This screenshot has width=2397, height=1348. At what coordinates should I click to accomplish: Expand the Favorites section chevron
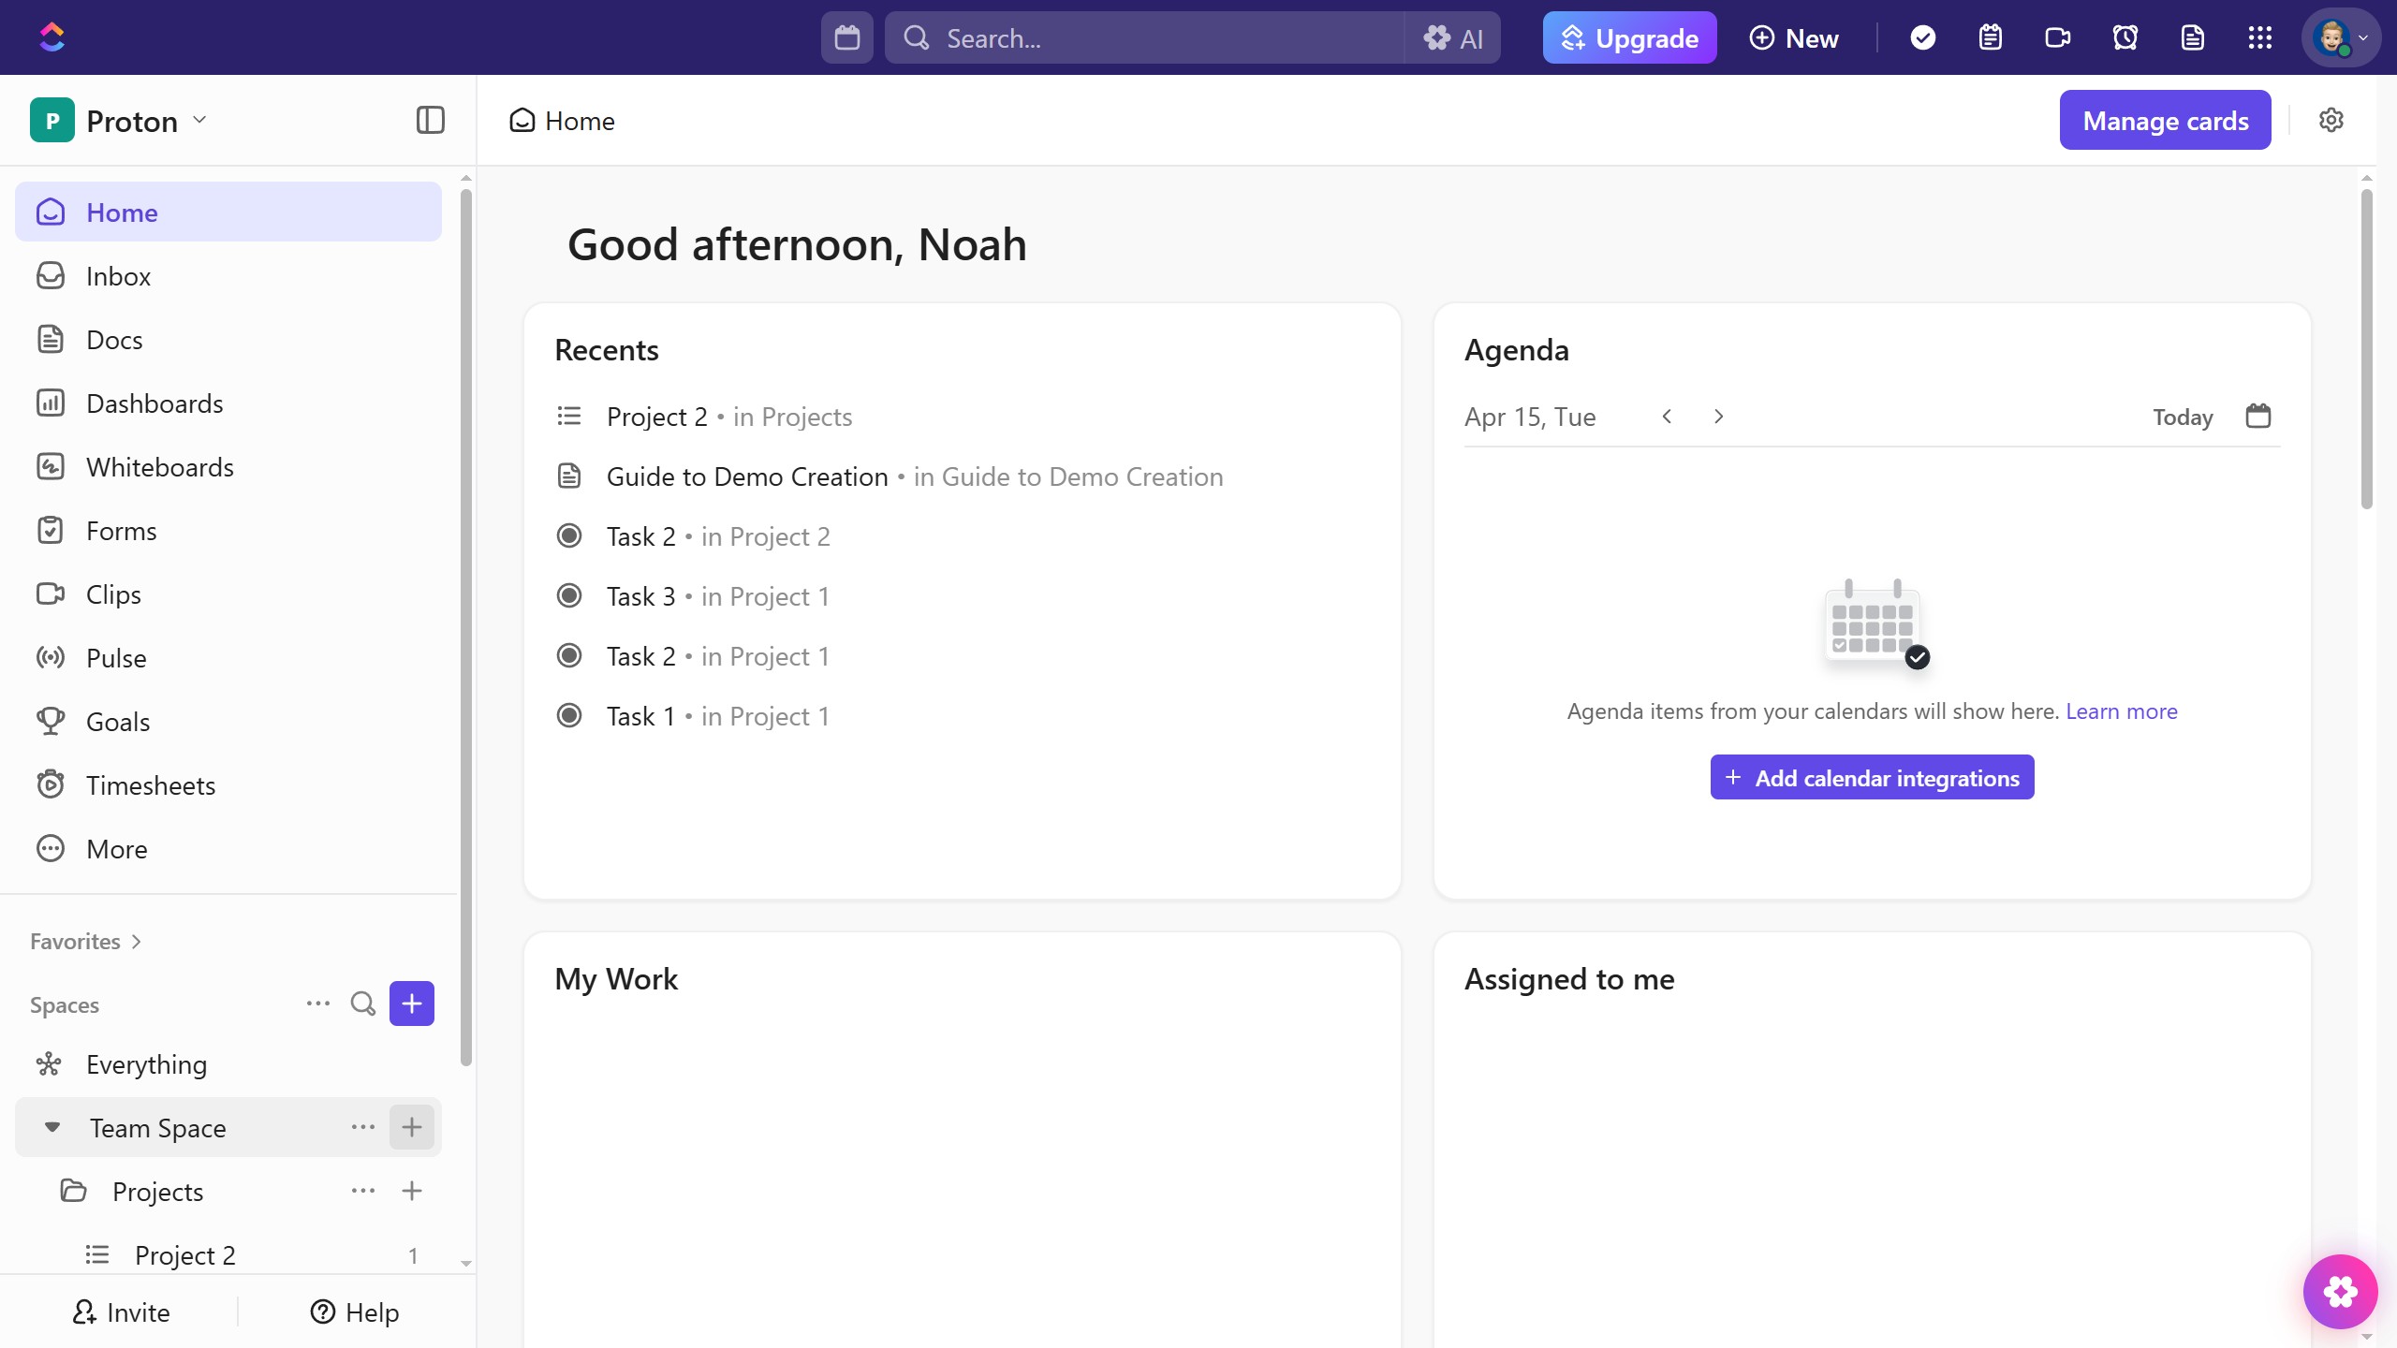pos(137,942)
